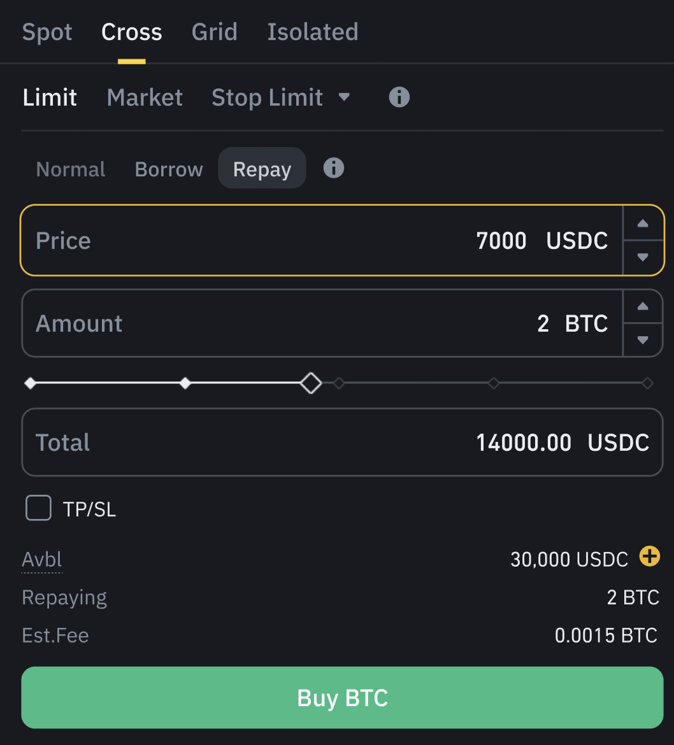Click the slider's last point at the far right
Screen dimensions: 674x745
[647, 383]
